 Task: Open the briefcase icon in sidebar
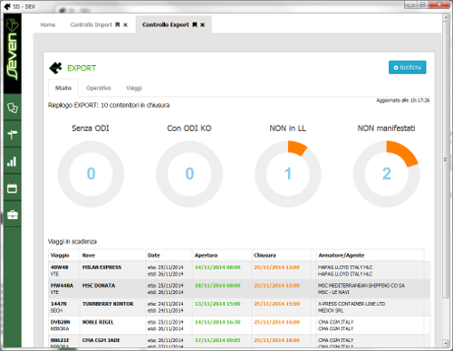13,214
